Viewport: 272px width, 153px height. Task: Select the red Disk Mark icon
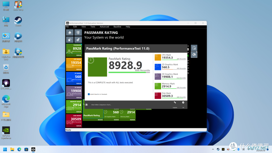pyautogui.click(x=158, y=96)
